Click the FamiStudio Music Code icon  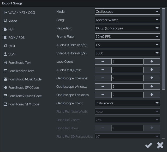coord(5,79)
